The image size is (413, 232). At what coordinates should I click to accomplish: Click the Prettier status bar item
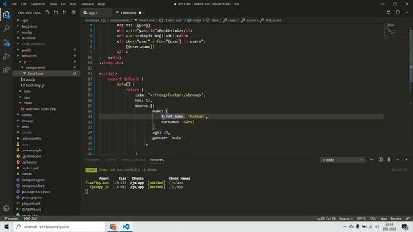click(396, 218)
